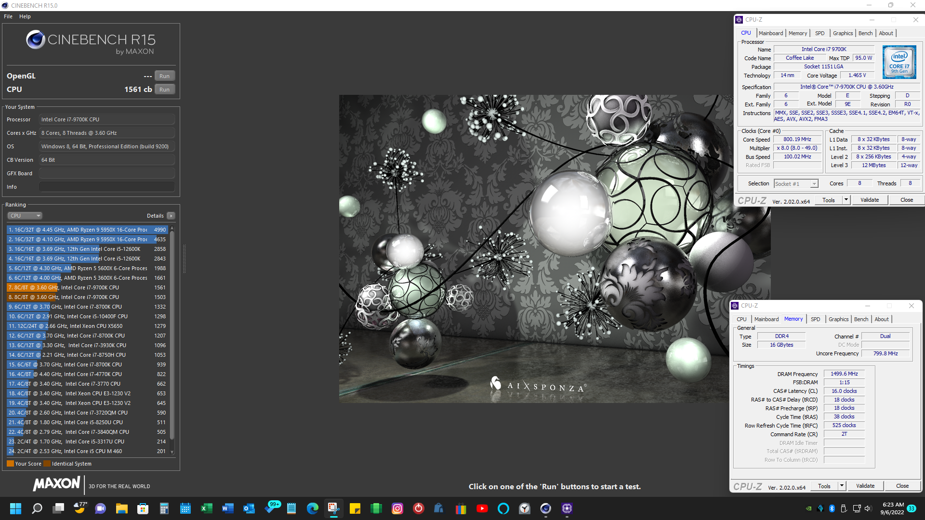Open the CPU ranking type dropdown
Image resolution: width=925 pixels, height=520 pixels.
(25, 216)
